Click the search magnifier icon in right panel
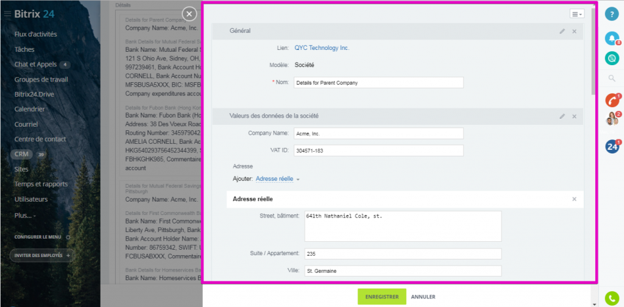 [x=612, y=79]
